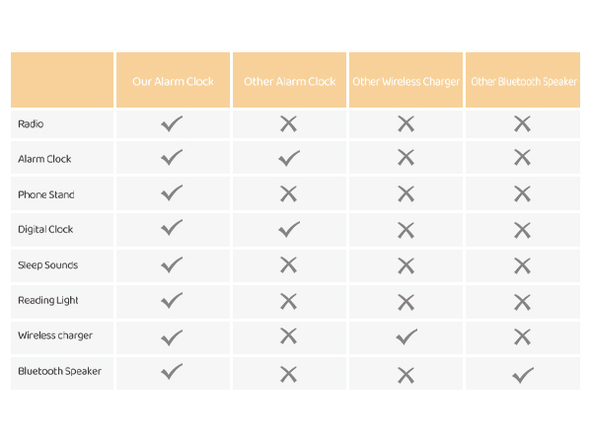
Task: Click the Sleep Sounds X for Other Bluetooth Speaker
Action: 523,265
